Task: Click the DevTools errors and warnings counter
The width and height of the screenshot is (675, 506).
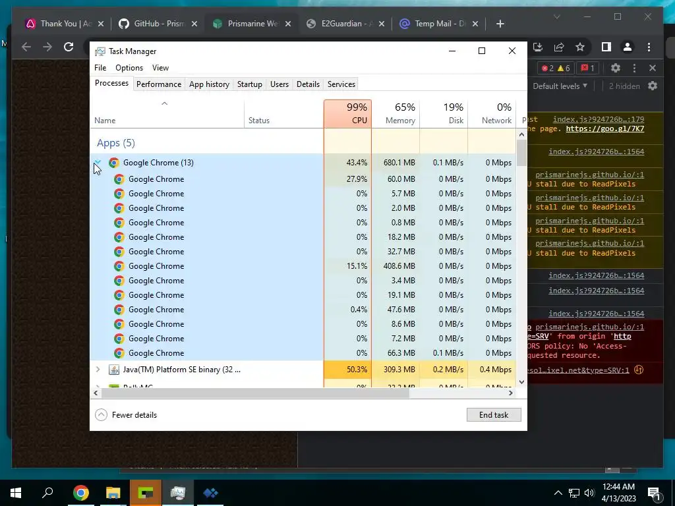Action: (x=555, y=68)
